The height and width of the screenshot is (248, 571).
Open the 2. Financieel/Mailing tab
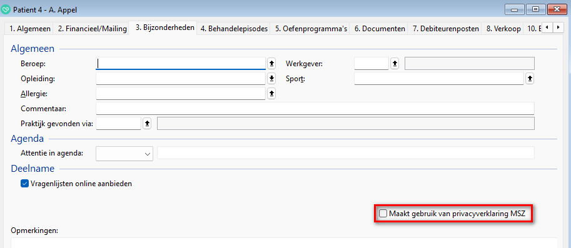click(93, 29)
